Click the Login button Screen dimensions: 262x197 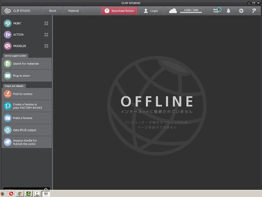(x=151, y=11)
